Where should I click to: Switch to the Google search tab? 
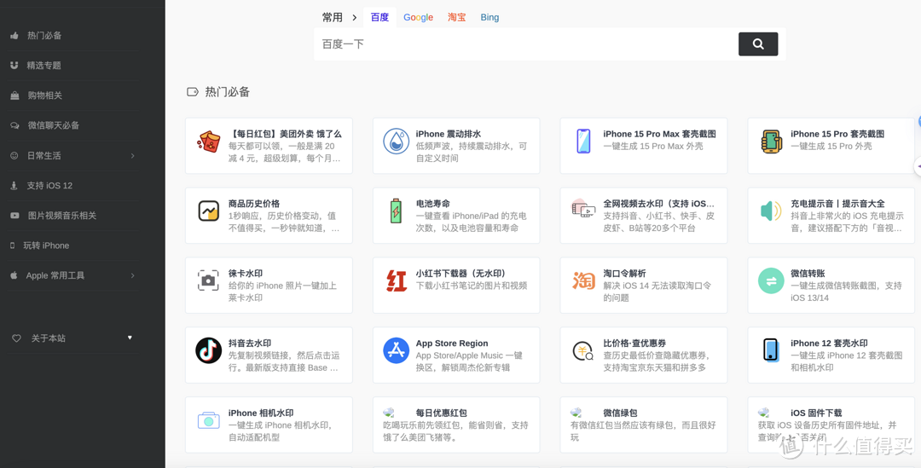point(418,17)
